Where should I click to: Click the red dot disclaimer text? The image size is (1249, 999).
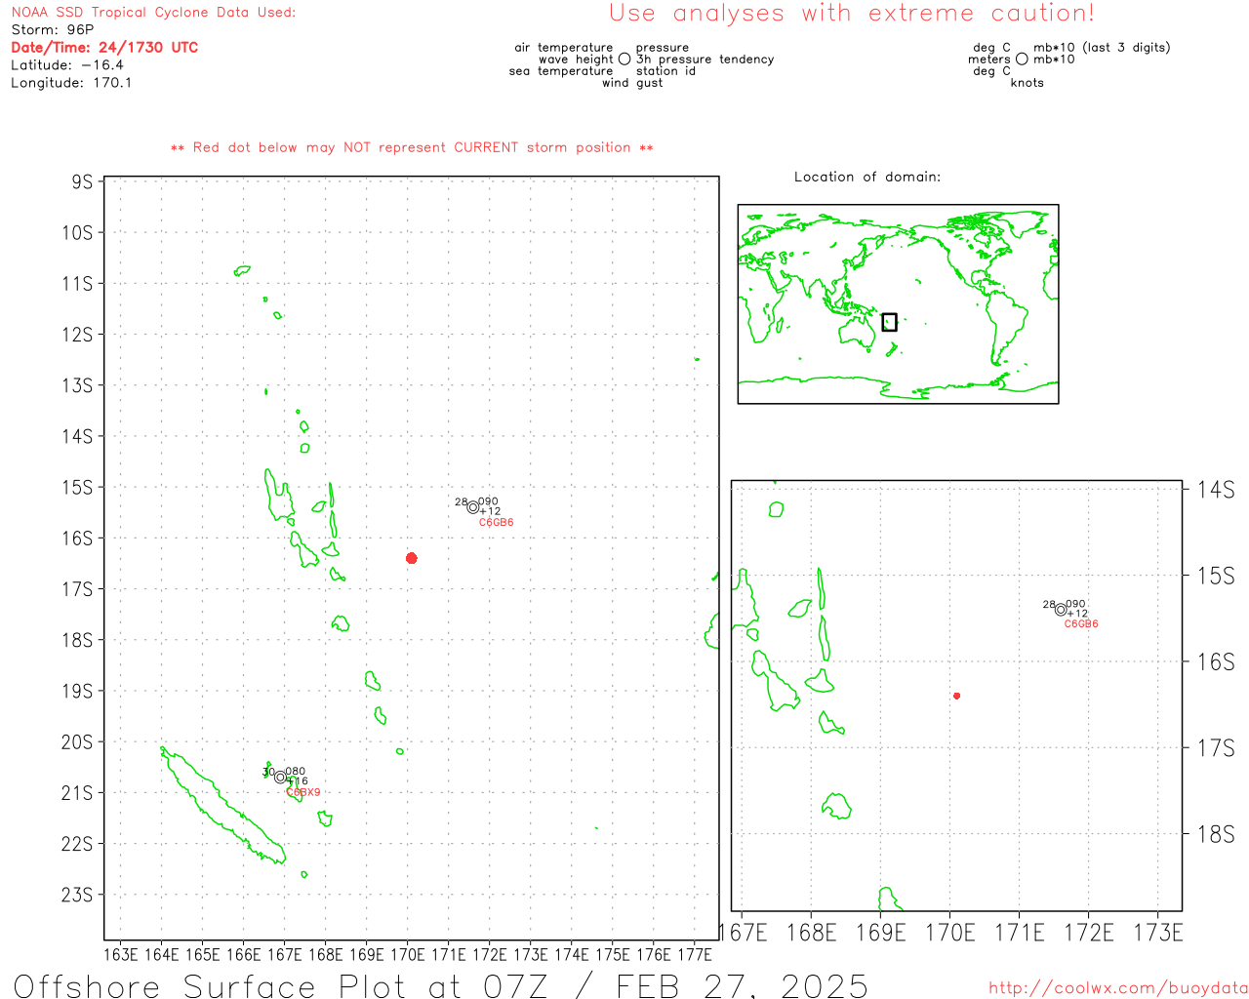[412, 147]
